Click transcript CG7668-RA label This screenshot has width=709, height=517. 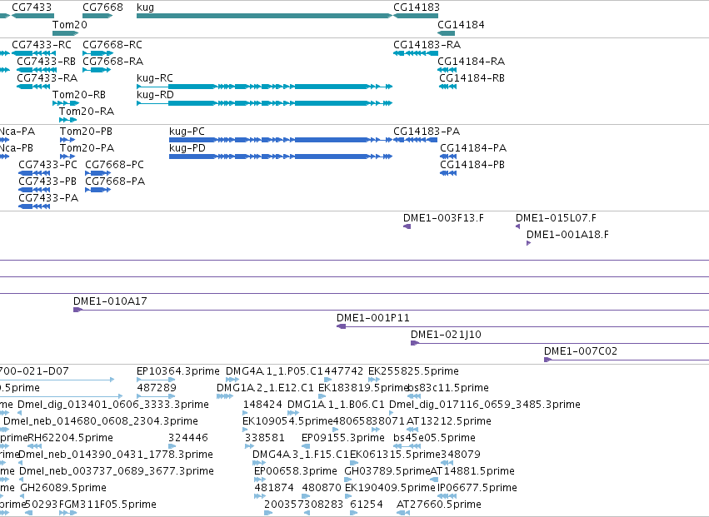tap(113, 62)
